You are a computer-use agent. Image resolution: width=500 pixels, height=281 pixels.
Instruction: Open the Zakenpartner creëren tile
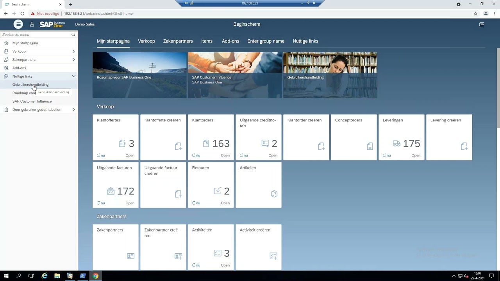click(x=163, y=247)
